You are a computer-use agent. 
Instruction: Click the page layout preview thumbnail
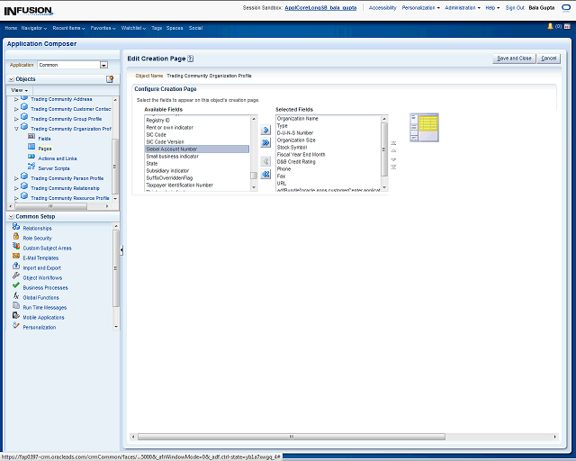[424, 127]
